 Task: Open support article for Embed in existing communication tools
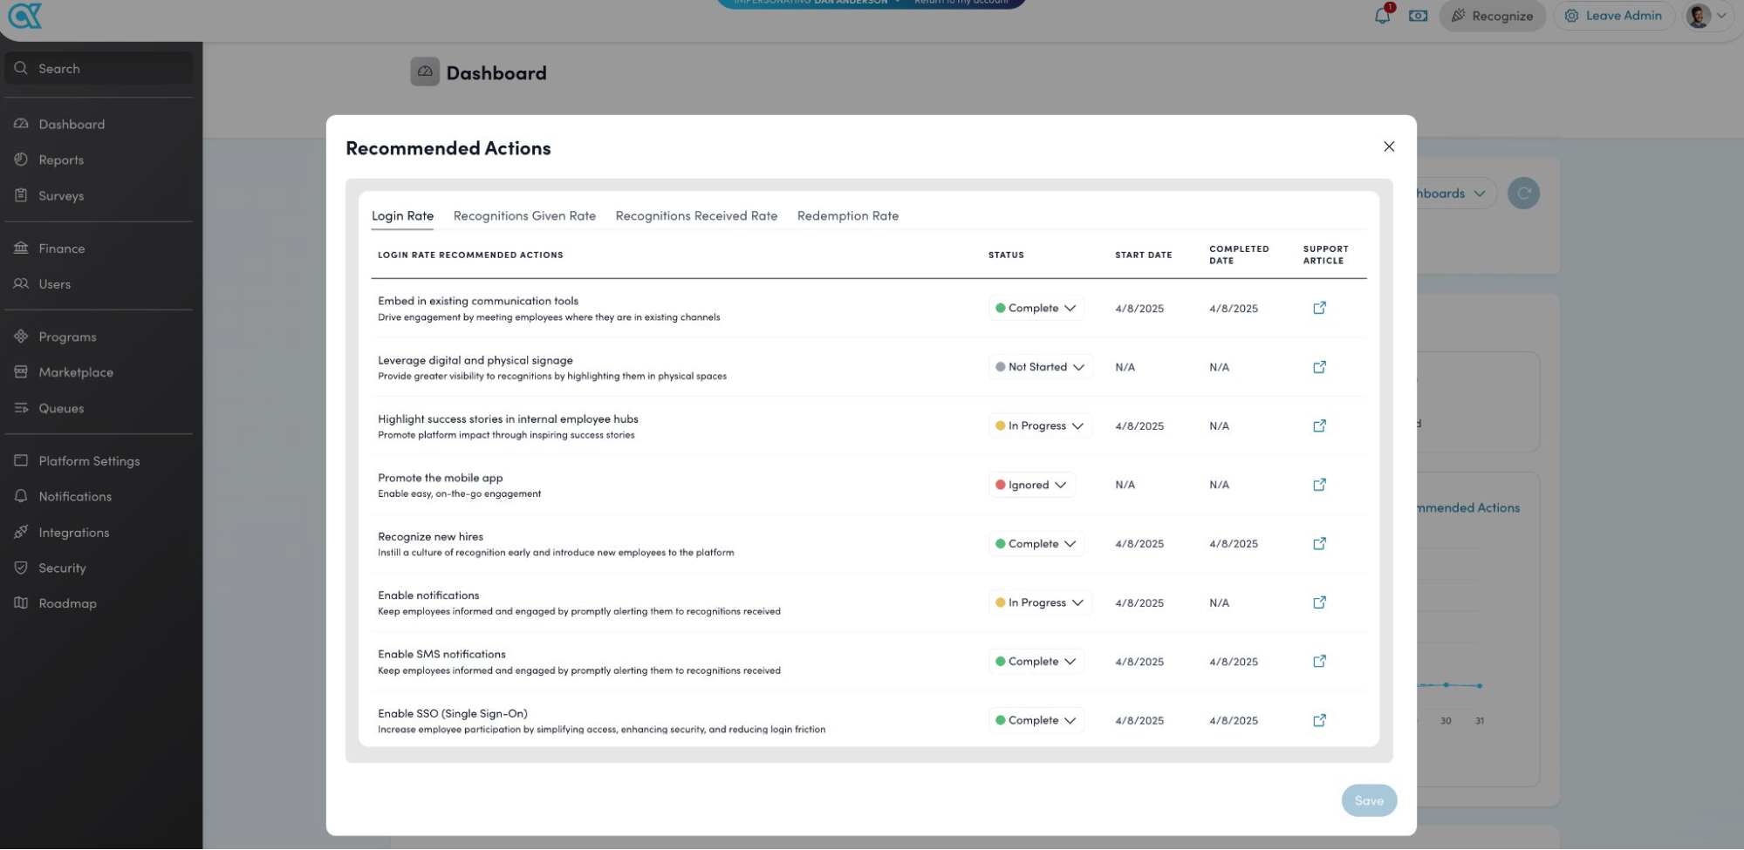coord(1319,308)
